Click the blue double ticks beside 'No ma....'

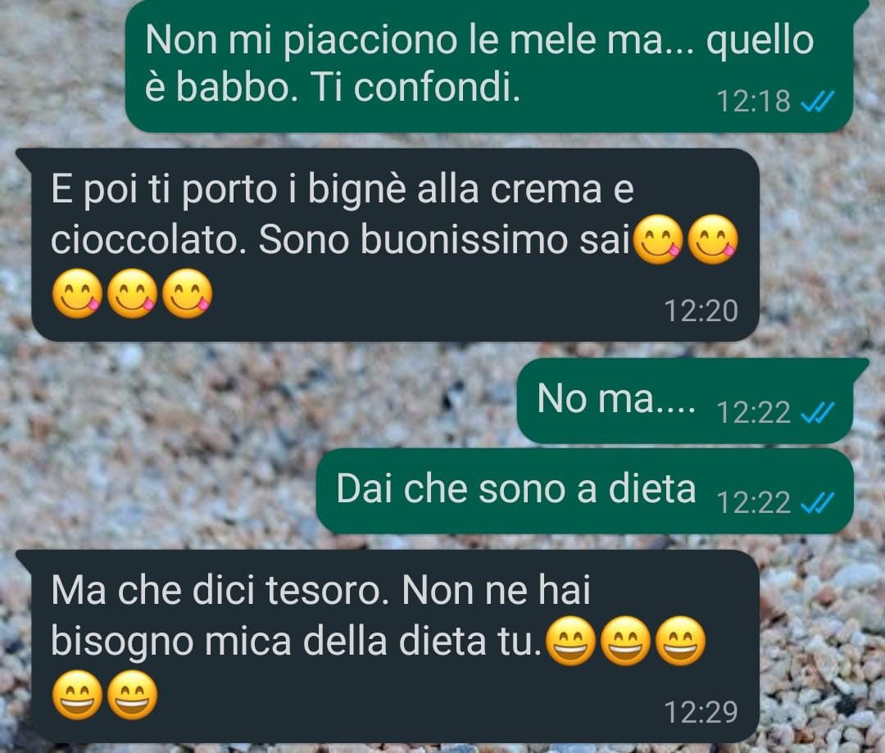[817, 413]
